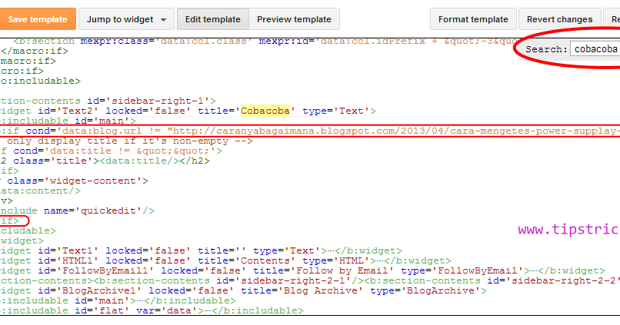Click the h2 class='title' line

coord(105,161)
